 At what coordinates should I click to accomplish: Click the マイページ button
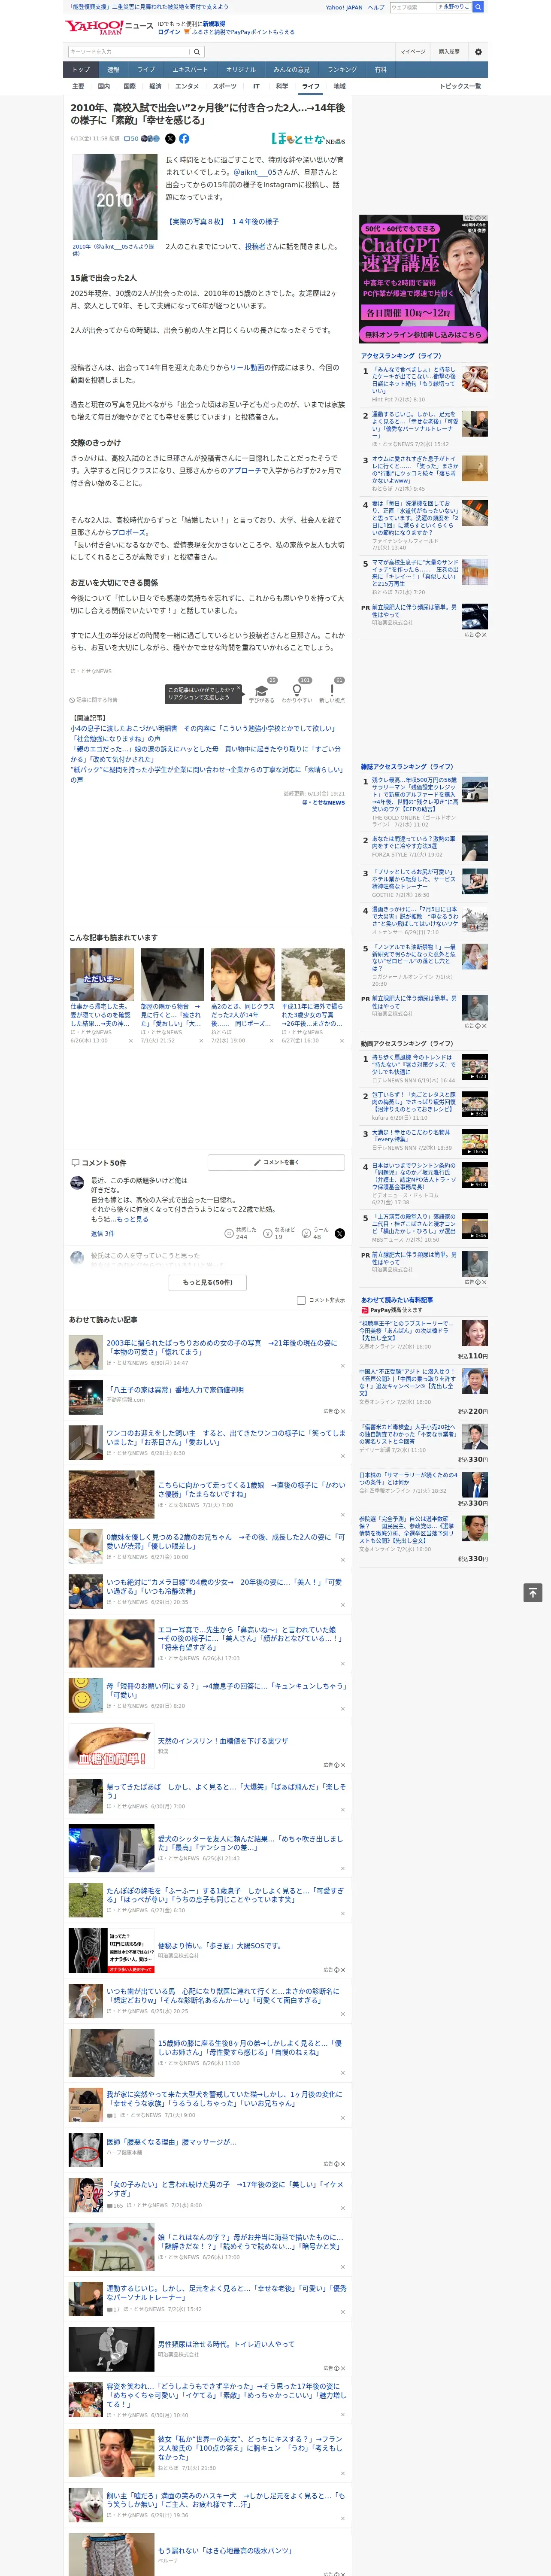(413, 52)
